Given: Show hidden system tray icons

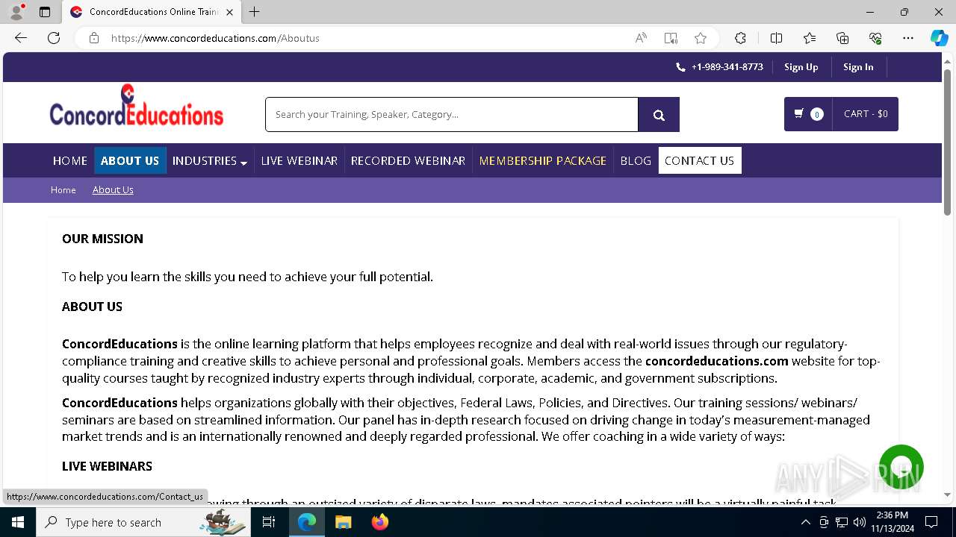Looking at the screenshot, I should click(x=805, y=522).
